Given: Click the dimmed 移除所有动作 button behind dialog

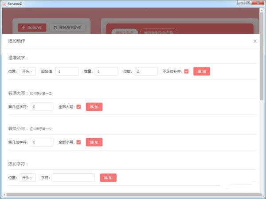Looking at the screenshot, I should point(67,27).
